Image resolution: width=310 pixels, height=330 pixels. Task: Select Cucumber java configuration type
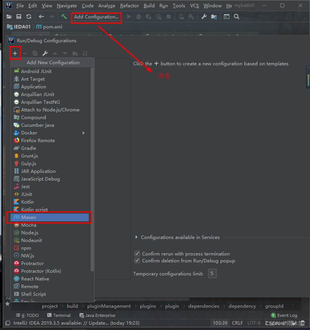click(50, 125)
